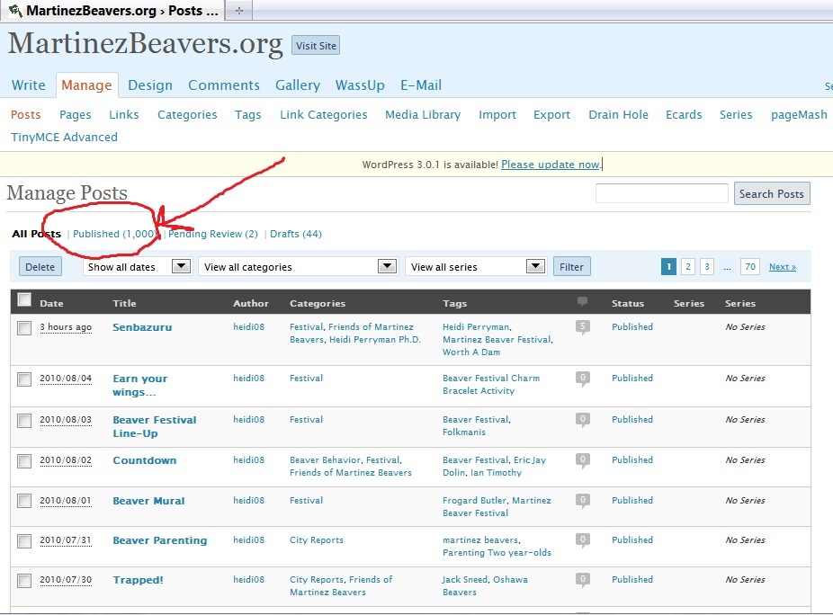Screen dimensions: 833x615
Task: Open comment bubble for Beaver Festival Line-Up
Action: [583, 420]
